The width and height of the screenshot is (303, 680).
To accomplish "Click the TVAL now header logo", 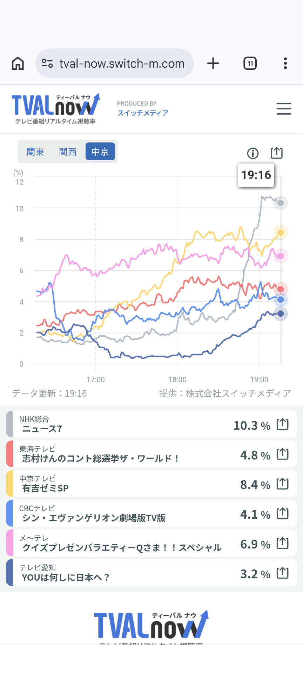I will point(55,108).
